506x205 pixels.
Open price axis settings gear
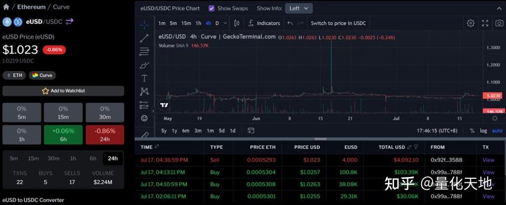coord(495,119)
